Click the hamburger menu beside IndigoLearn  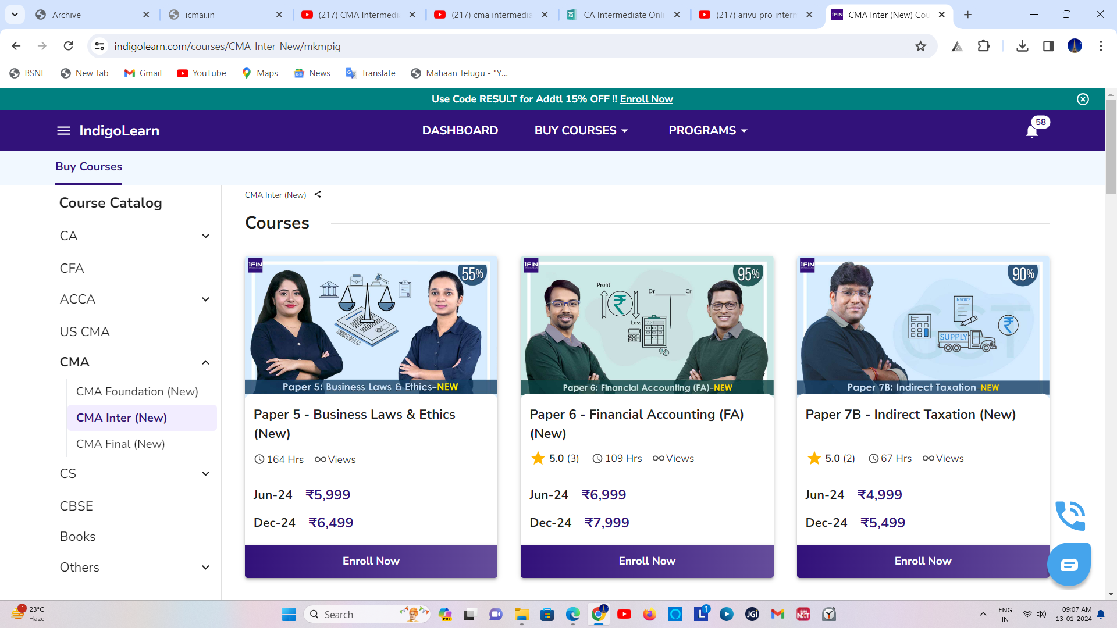point(63,131)
